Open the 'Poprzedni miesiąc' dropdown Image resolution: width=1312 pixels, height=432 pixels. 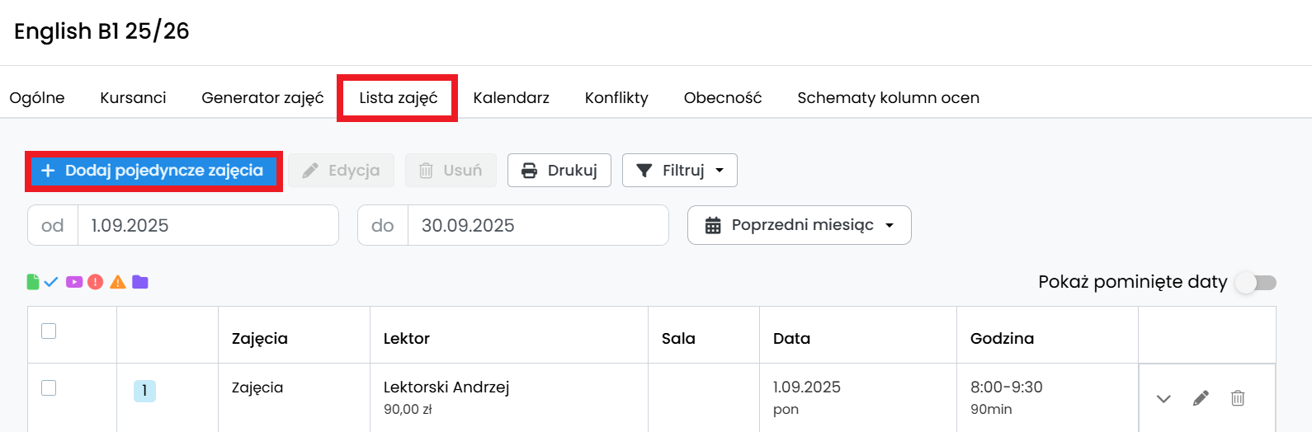tap(799, 225)
